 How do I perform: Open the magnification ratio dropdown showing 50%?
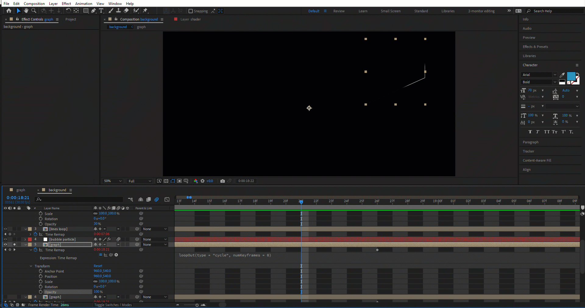[112, 181]
